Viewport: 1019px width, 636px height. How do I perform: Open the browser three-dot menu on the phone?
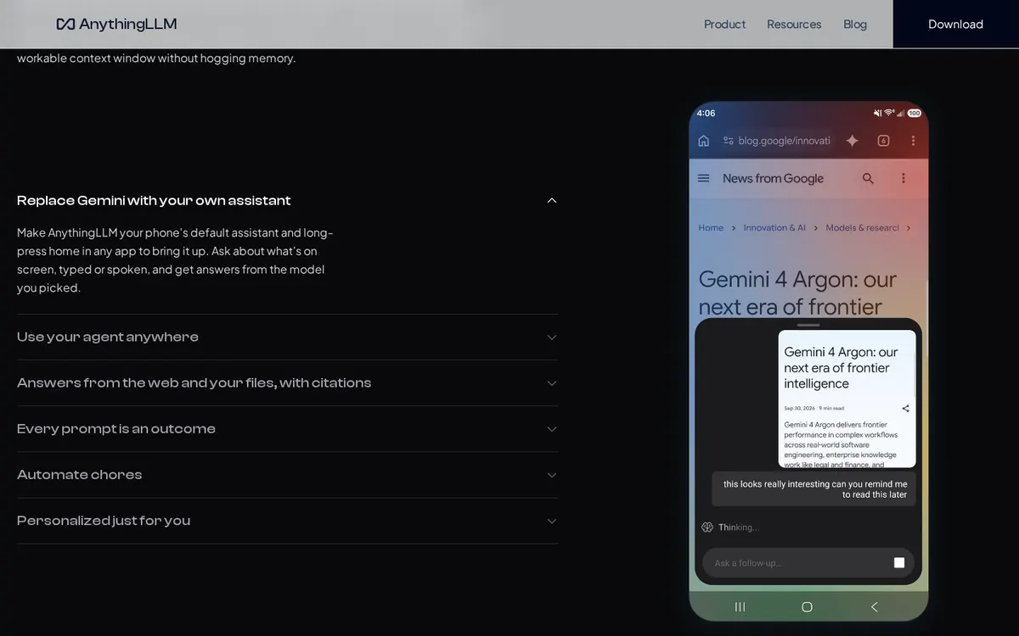pyautogui.click(x=913, y=141)
